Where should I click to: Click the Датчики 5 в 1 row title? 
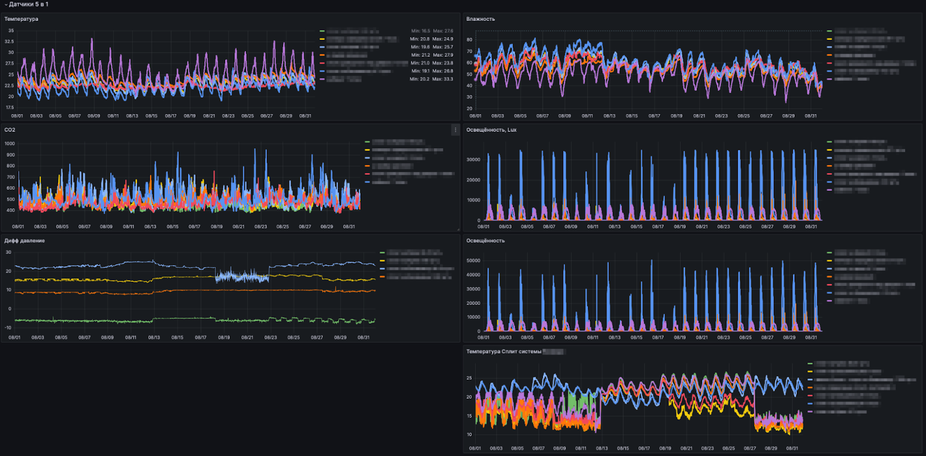(29, 5)
